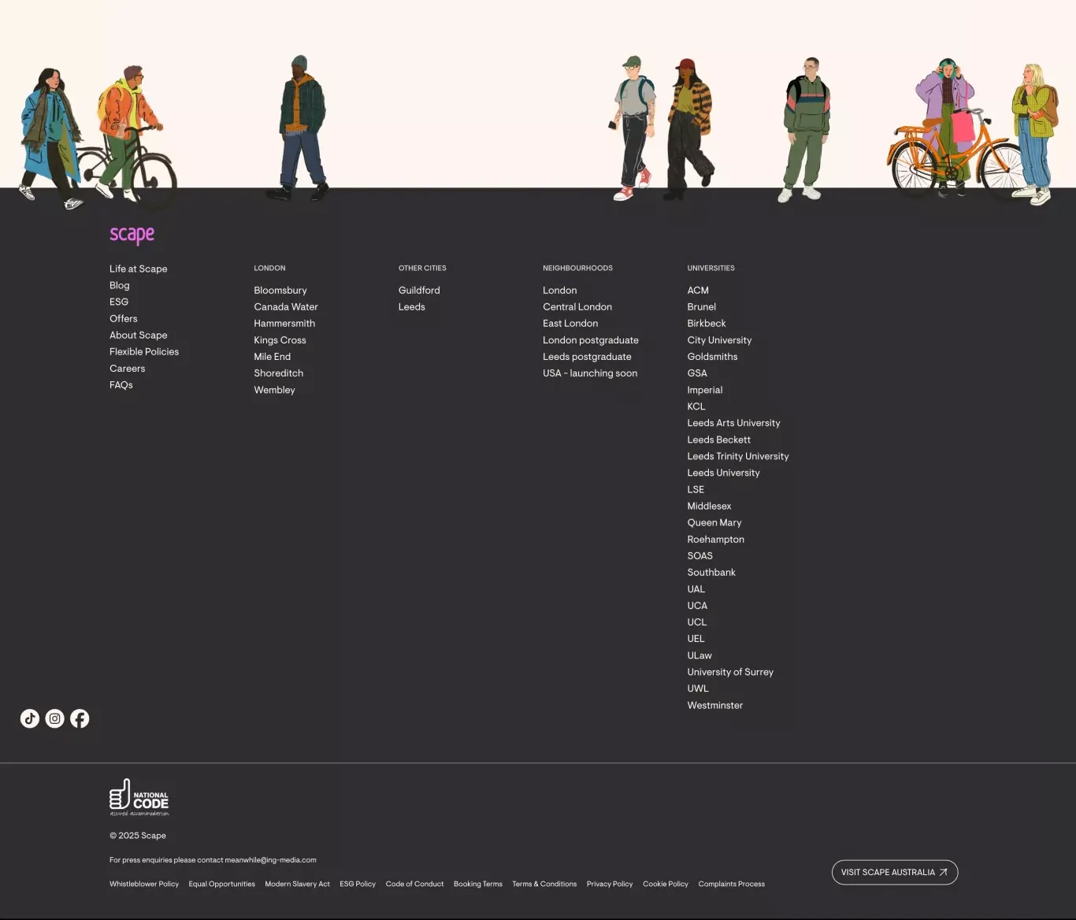Open the TikTok social icon

[30, 718]
